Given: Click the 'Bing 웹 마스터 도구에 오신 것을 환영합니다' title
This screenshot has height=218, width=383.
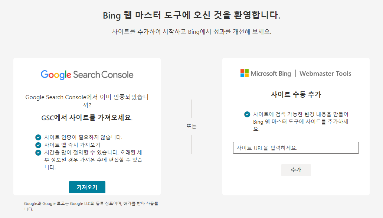Looking at the screenshot, I should 191,15.
